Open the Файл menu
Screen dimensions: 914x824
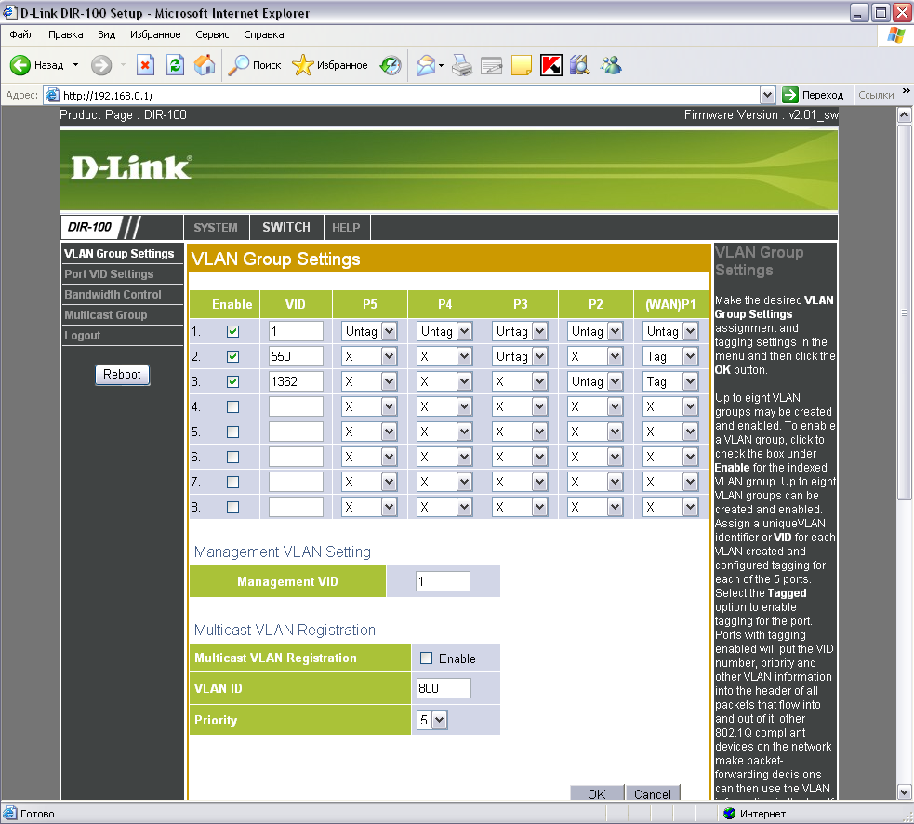click(x=21, y=34)
